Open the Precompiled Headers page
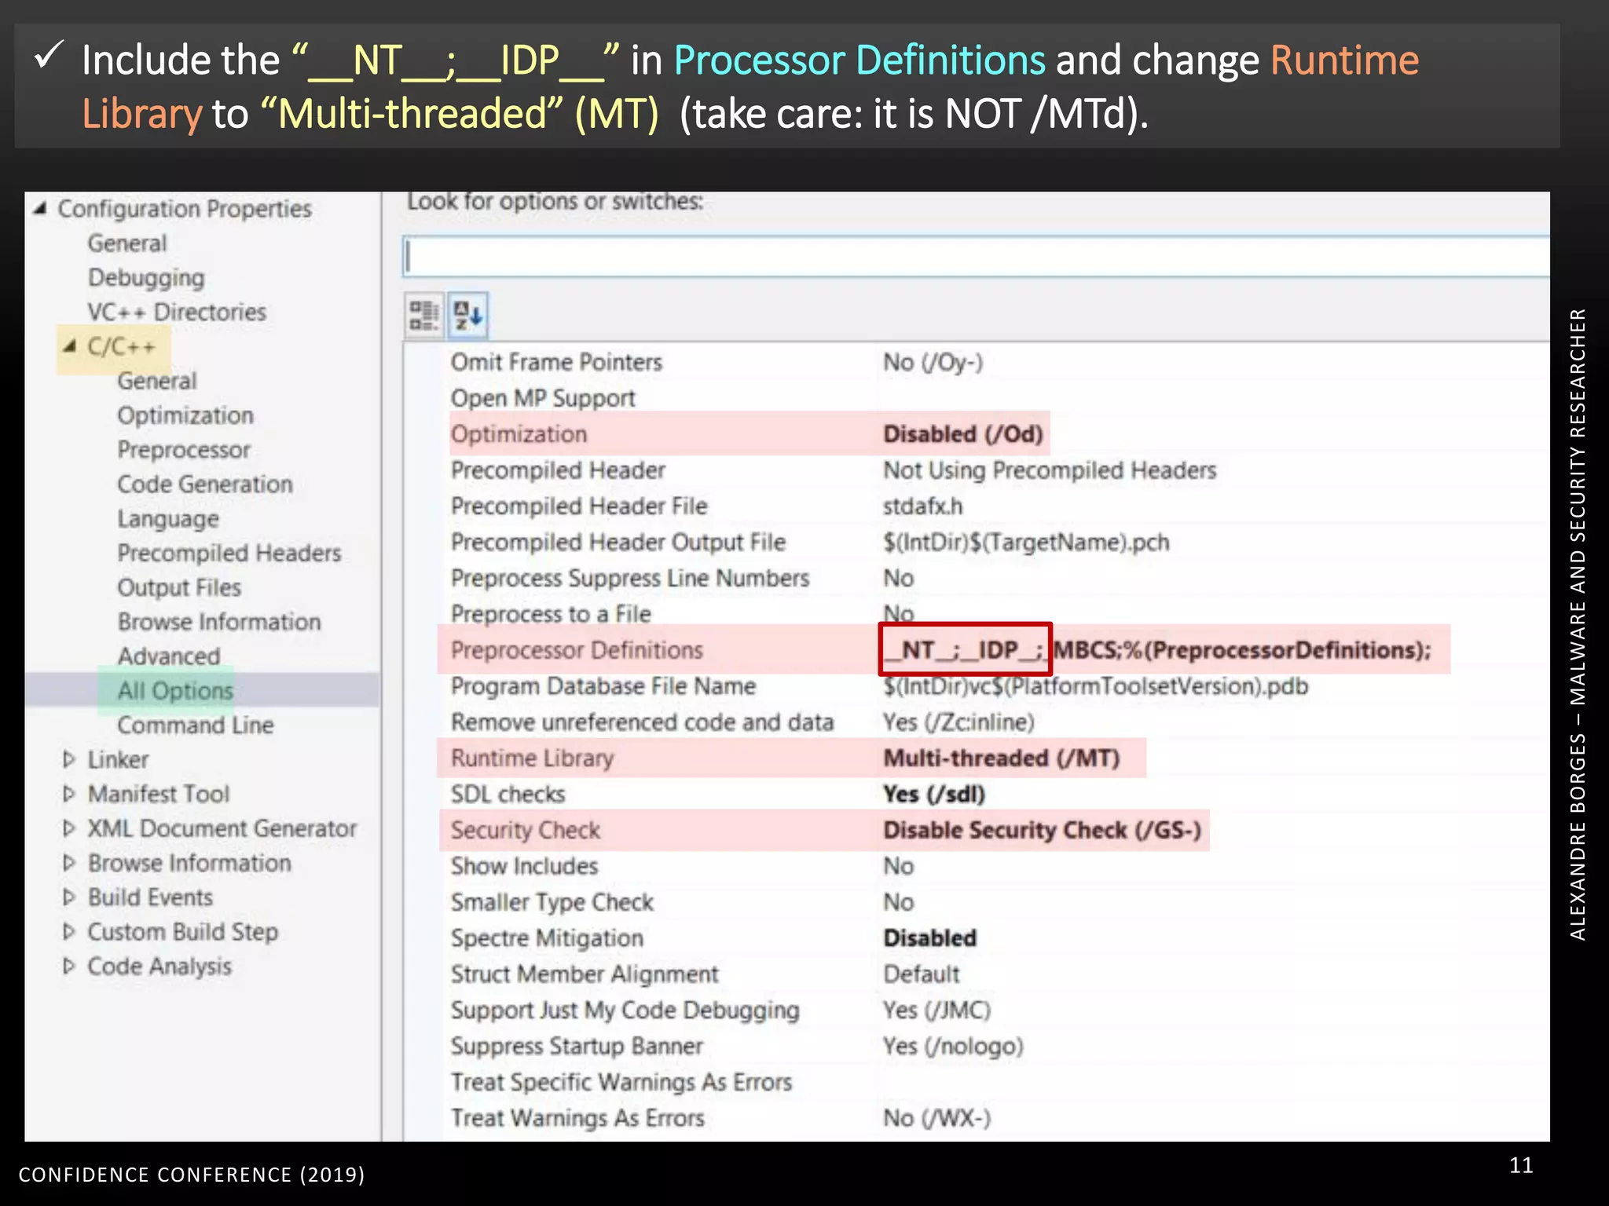Image resolution: width=1609 pixels, height=1206 pixels. click(x=229, y=554)
